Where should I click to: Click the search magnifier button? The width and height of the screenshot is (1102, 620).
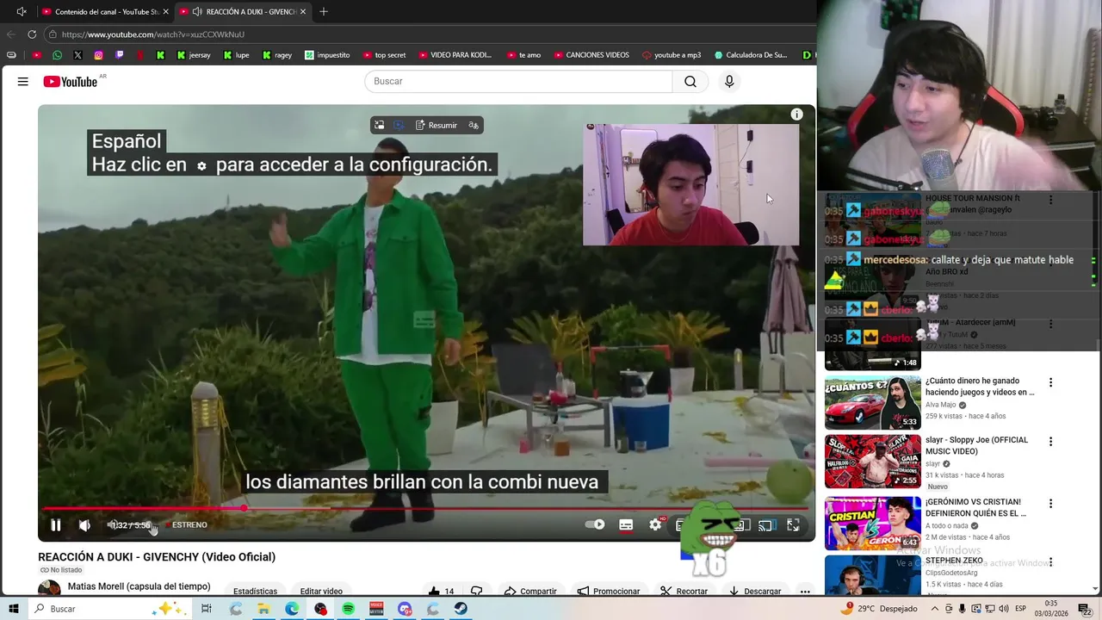pos(690,82)
